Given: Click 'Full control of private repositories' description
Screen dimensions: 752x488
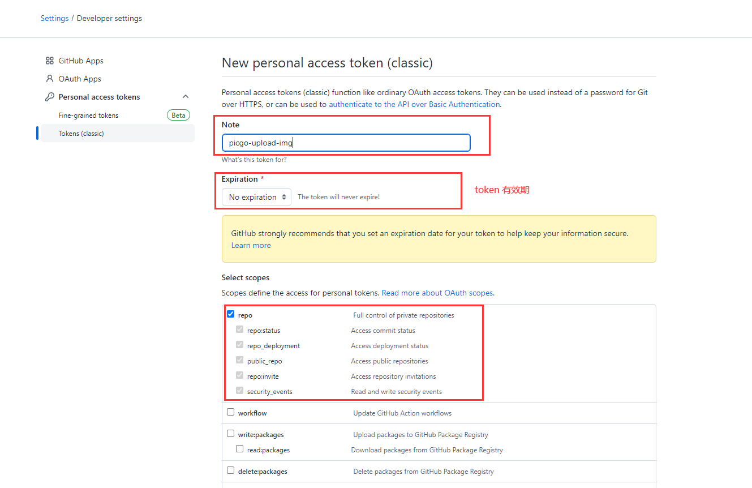Looking at the screenshot, I should coord(403,315).
